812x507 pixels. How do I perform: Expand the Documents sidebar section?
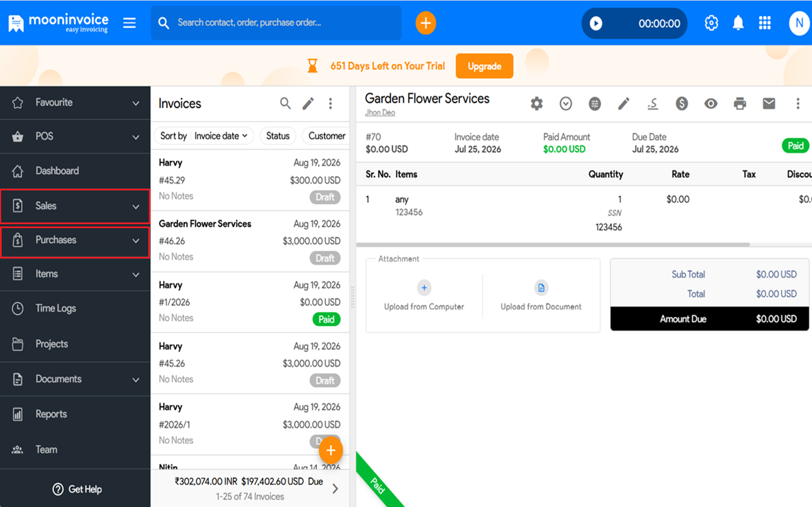[76, 379]
